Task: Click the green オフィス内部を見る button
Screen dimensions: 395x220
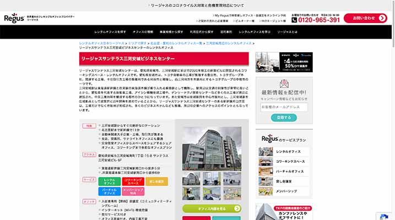Action: click(212, 208)
